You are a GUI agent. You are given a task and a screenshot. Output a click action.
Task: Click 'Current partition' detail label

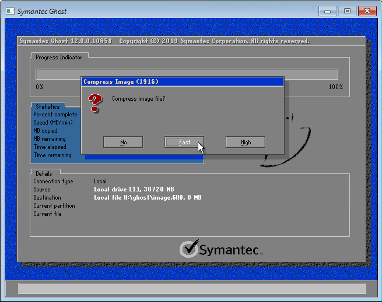coord(54,206)
